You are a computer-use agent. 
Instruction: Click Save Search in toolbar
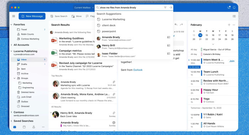[59, 16]
